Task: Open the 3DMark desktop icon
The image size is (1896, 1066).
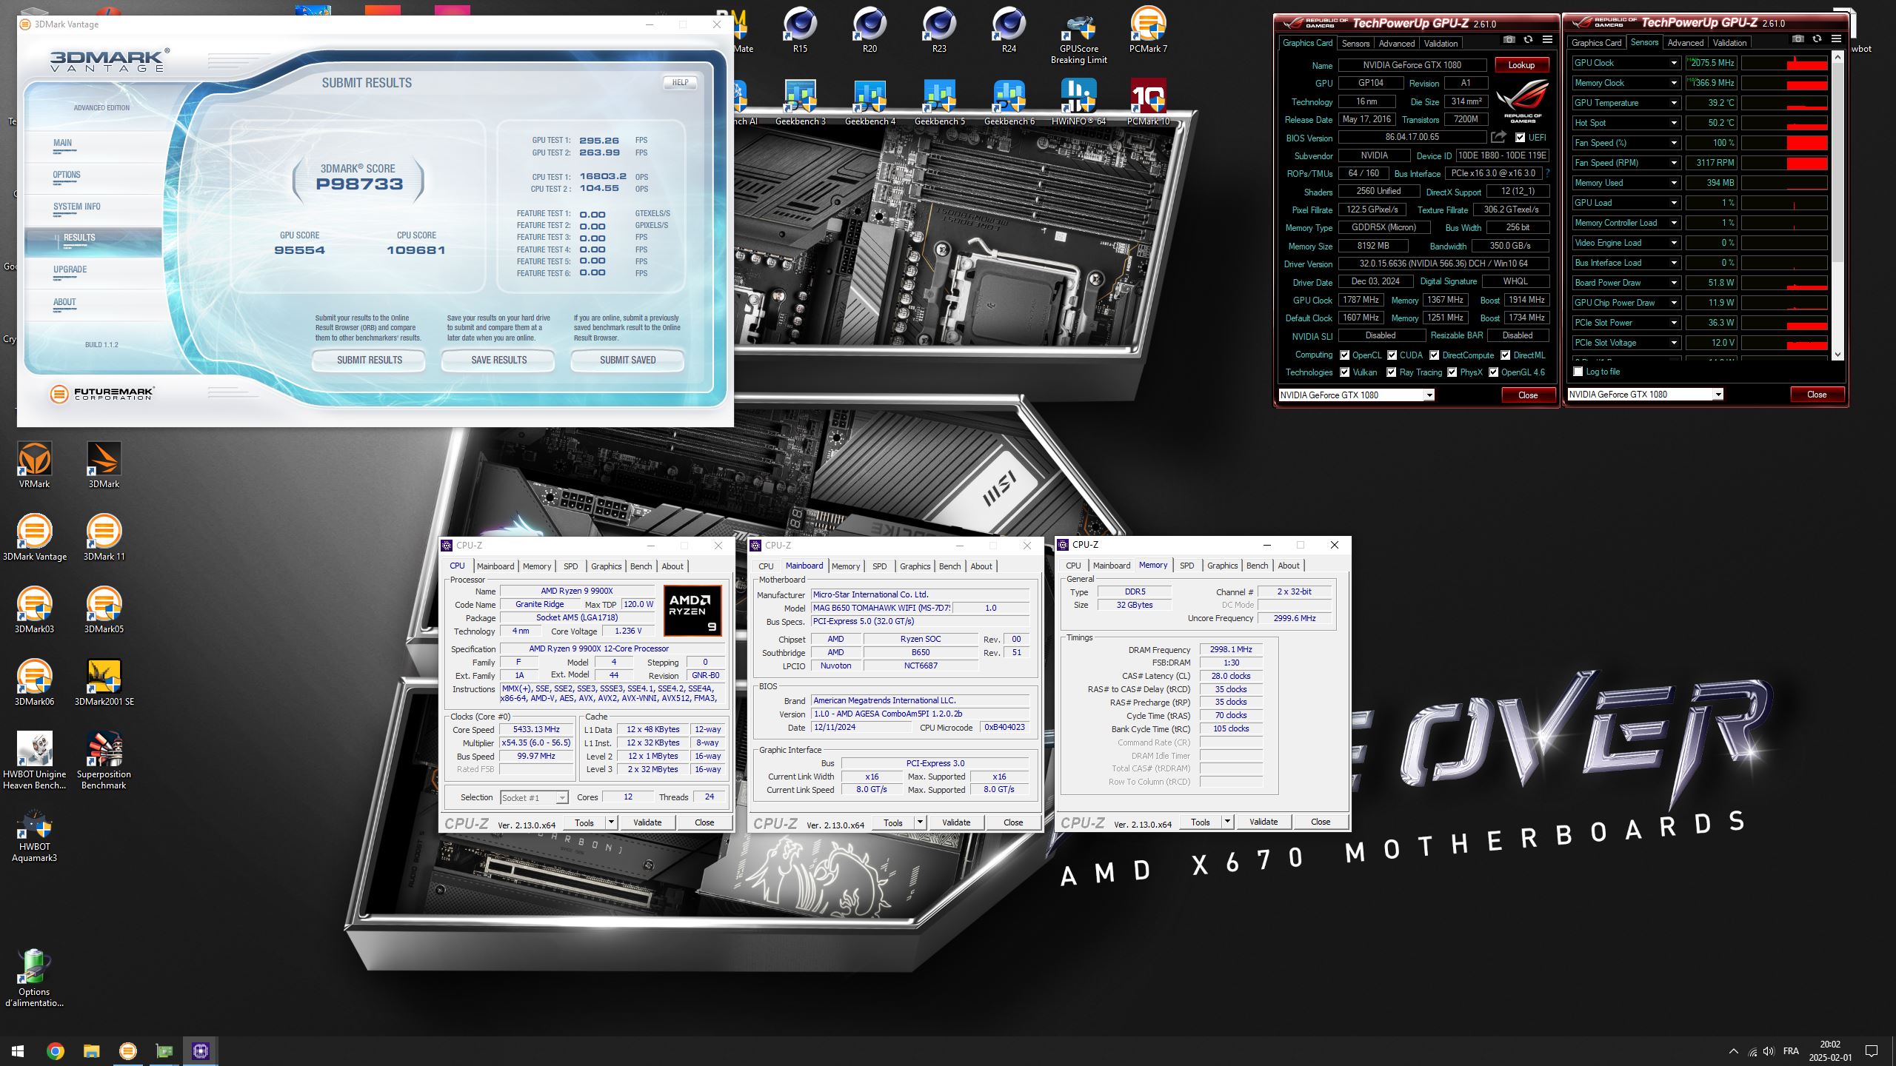Action: tap(104, 465)
